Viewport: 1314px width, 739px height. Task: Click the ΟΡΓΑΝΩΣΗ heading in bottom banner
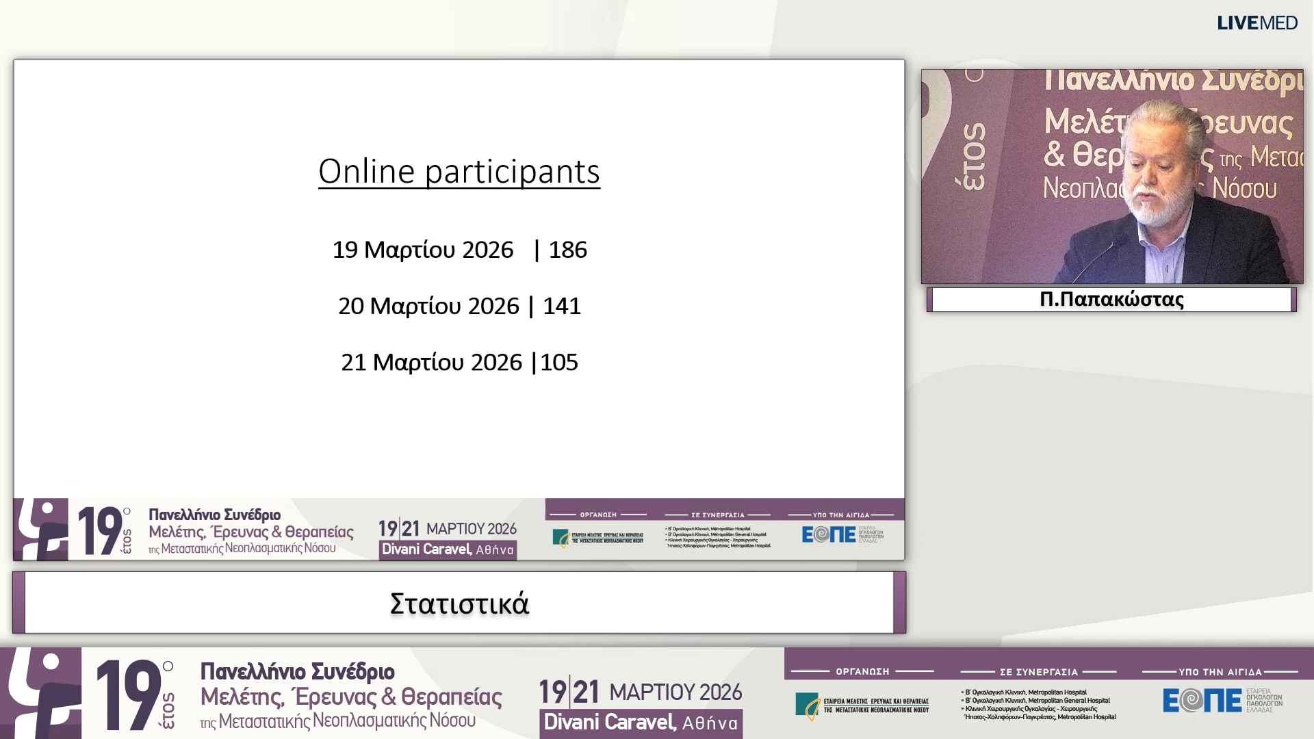(862, 672)
